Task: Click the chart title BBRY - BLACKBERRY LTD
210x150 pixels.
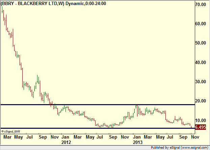Action: tap(32, 3)
